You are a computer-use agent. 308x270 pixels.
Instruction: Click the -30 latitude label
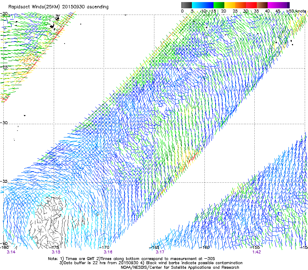(4, 123)
